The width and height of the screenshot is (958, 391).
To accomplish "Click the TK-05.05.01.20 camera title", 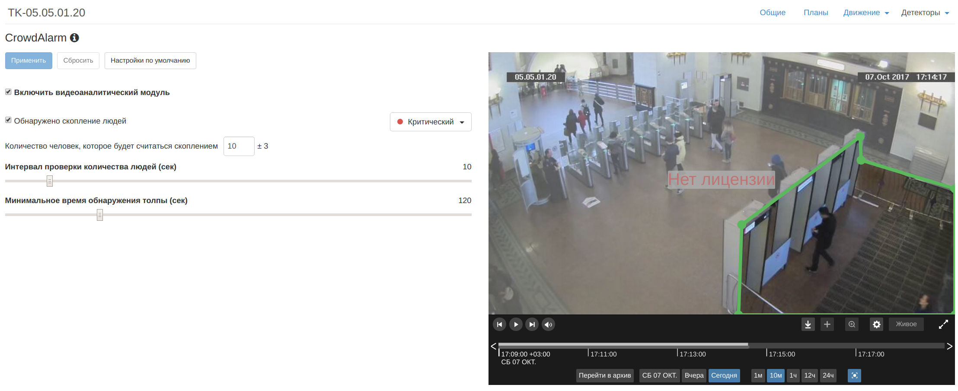I will 47,13.
